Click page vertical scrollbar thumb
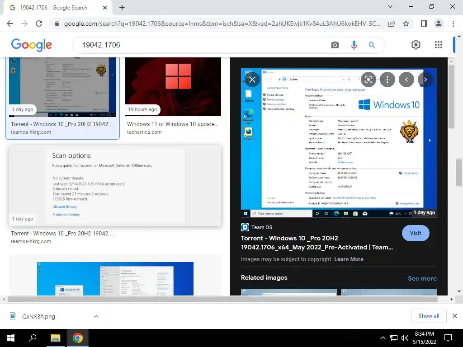Image resolution: width=463 pixels, height=347 pixels. [x=459, y=172]
